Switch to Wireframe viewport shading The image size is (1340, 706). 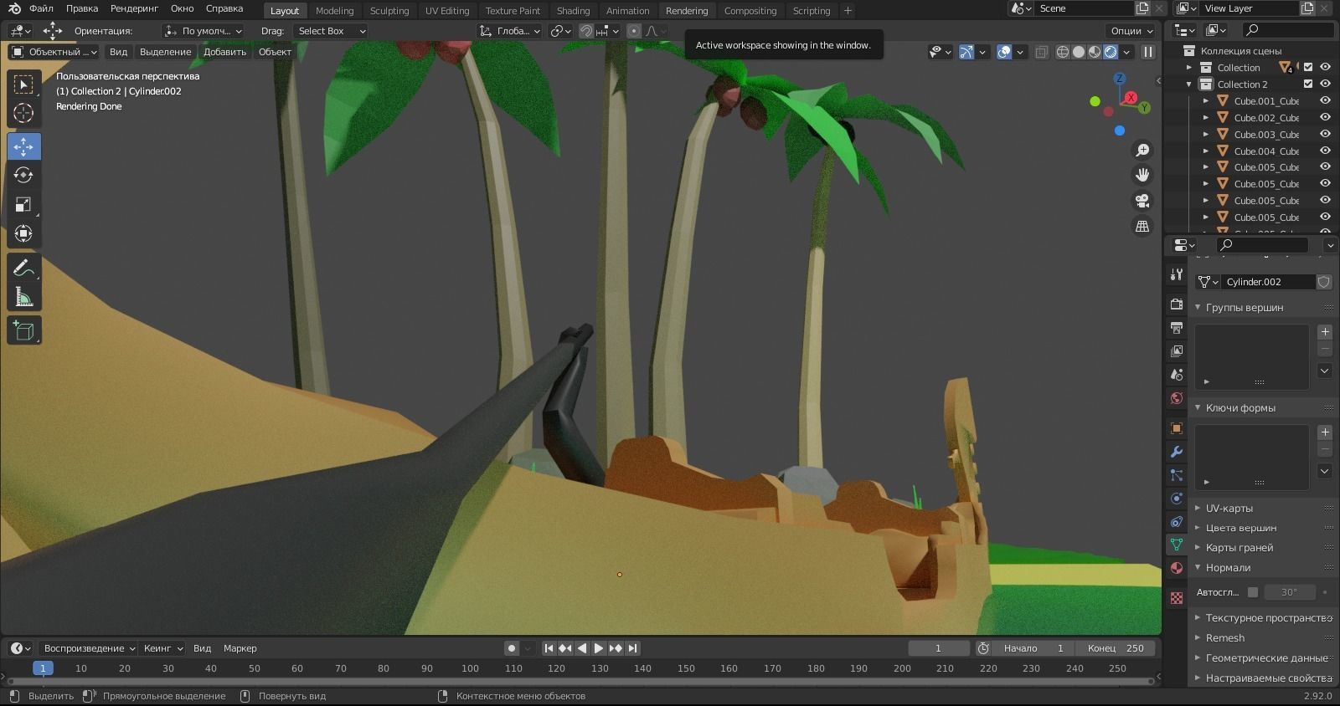[x=1063, y=52]
